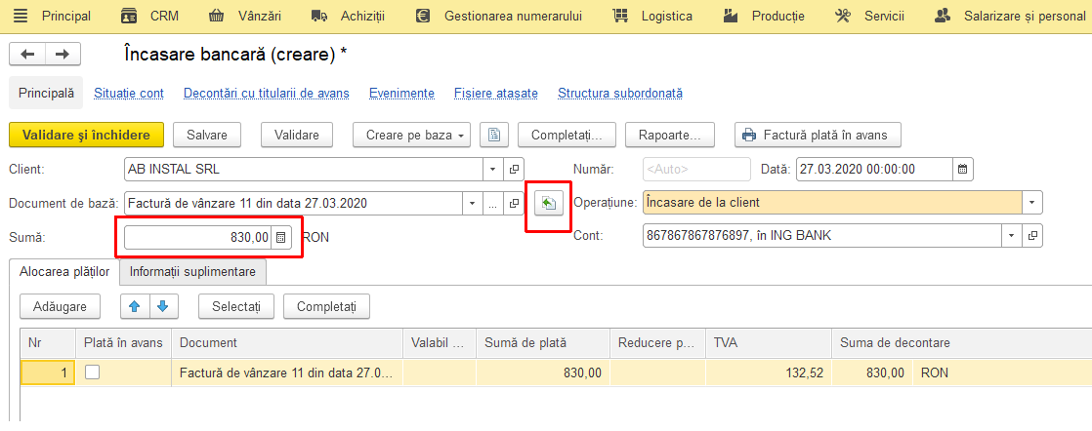This screenshot has height=431, width=1092.
Task: Toggle the Plată în avans checkbox in row 1
Action: [x=92, y=372]
